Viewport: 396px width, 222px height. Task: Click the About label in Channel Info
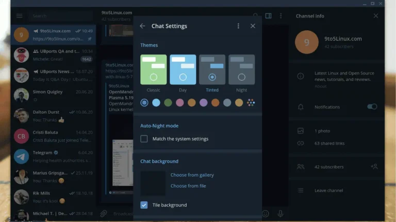coord(321,86)
